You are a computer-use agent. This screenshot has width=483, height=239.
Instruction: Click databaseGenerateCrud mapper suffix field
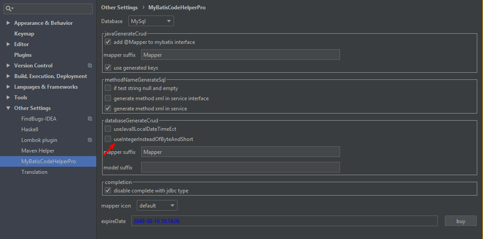(240, 152)
